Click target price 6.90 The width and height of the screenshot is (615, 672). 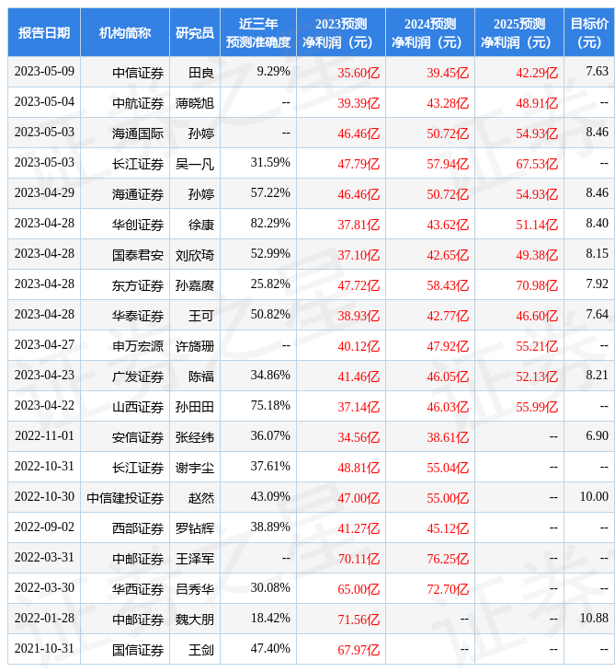coord(597,436)
